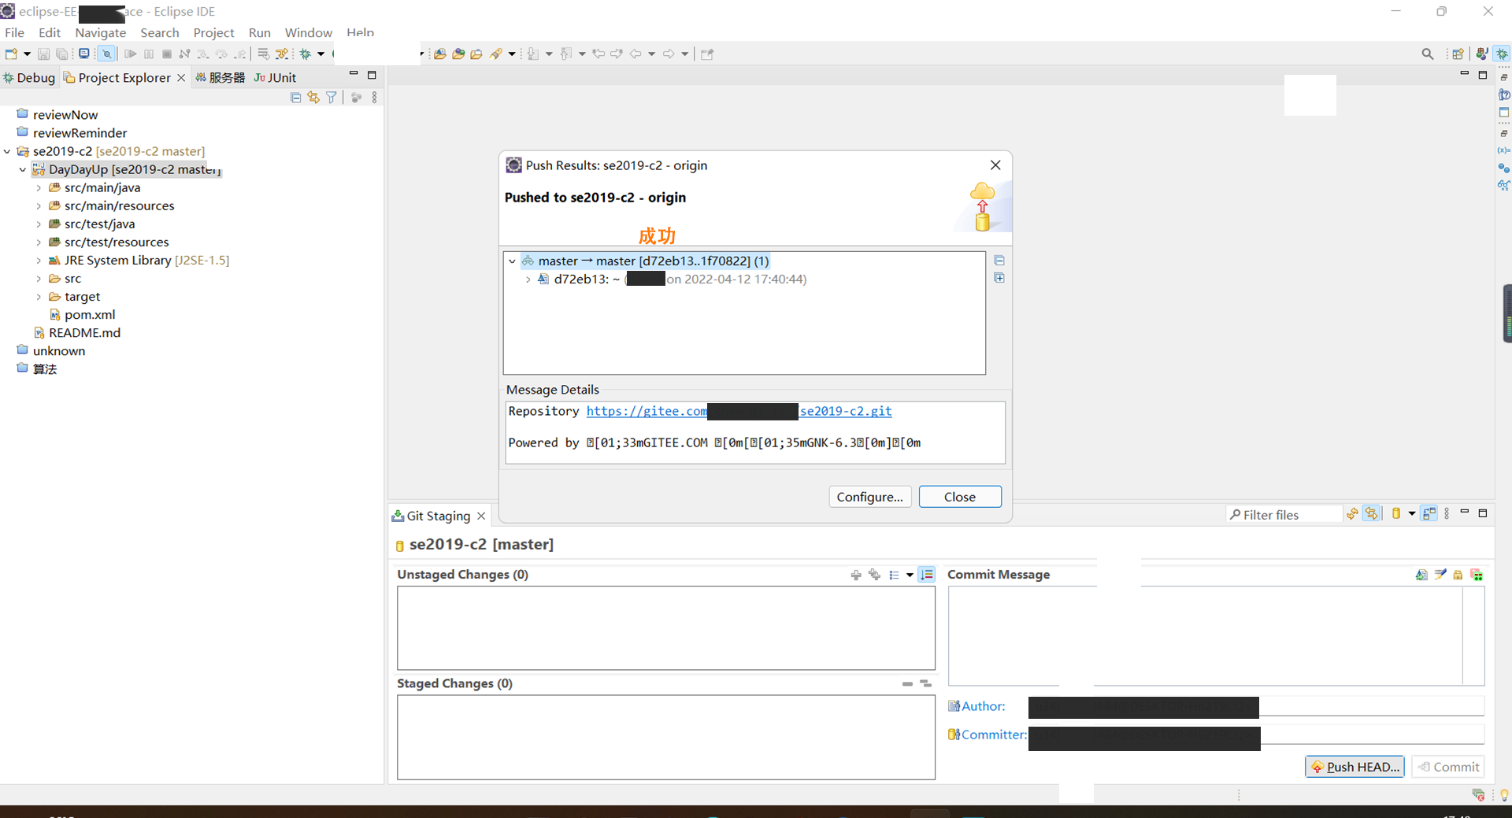
Task: Open the Debug perspective icon in toolbar
Action: 1503,54
